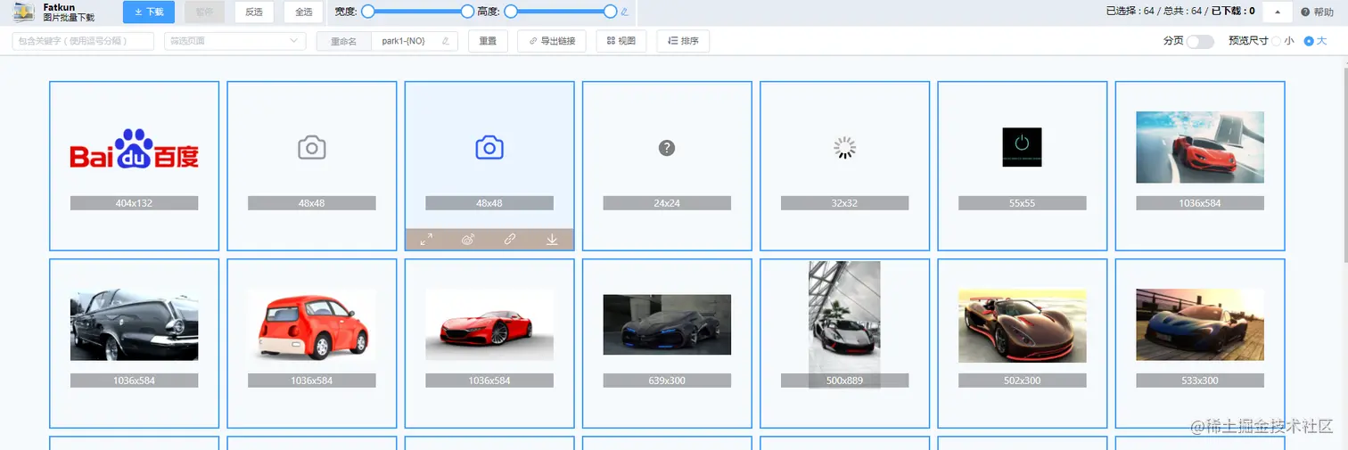
Task: Click the 帮助 help question icon
Action: (x=1305, y=12)
